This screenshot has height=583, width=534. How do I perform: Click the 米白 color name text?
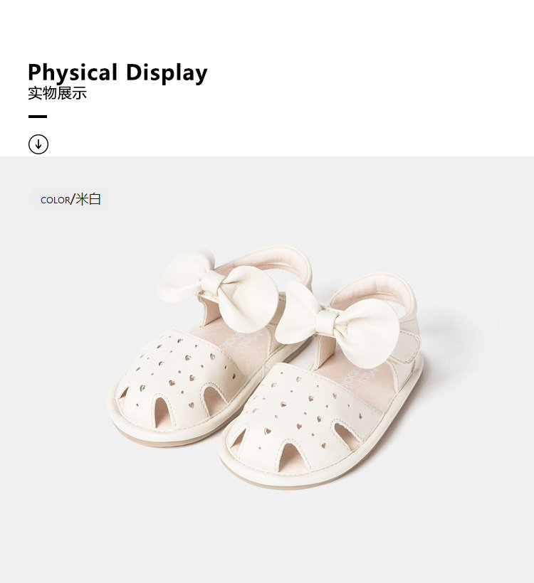(88, 199)
